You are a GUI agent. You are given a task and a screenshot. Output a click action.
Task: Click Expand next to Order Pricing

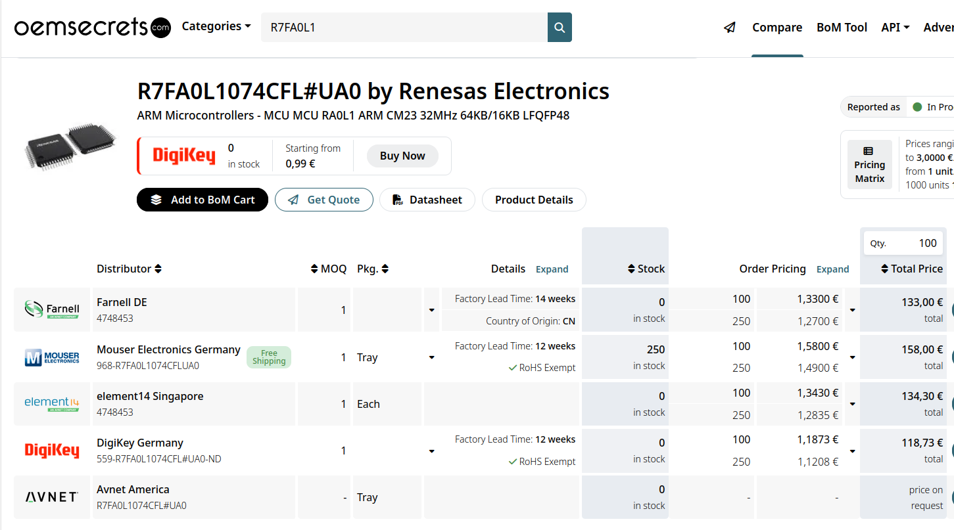pyautogui.click(x=833, y=269)
